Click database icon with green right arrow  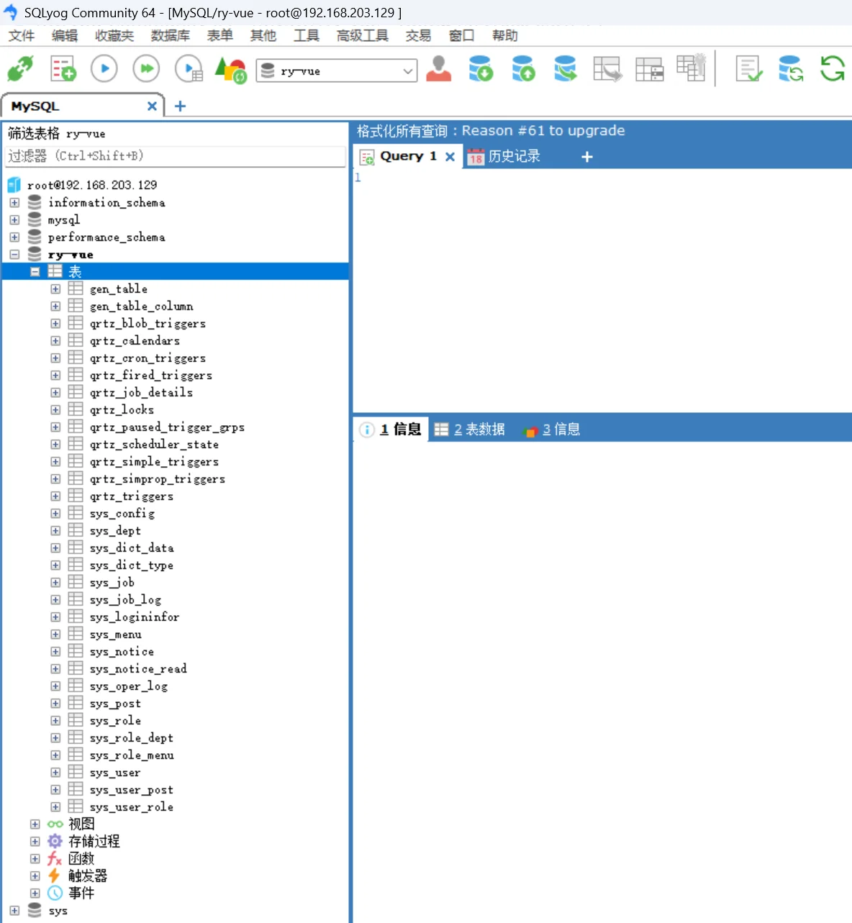pyautogui.click(x=566, y=68)
